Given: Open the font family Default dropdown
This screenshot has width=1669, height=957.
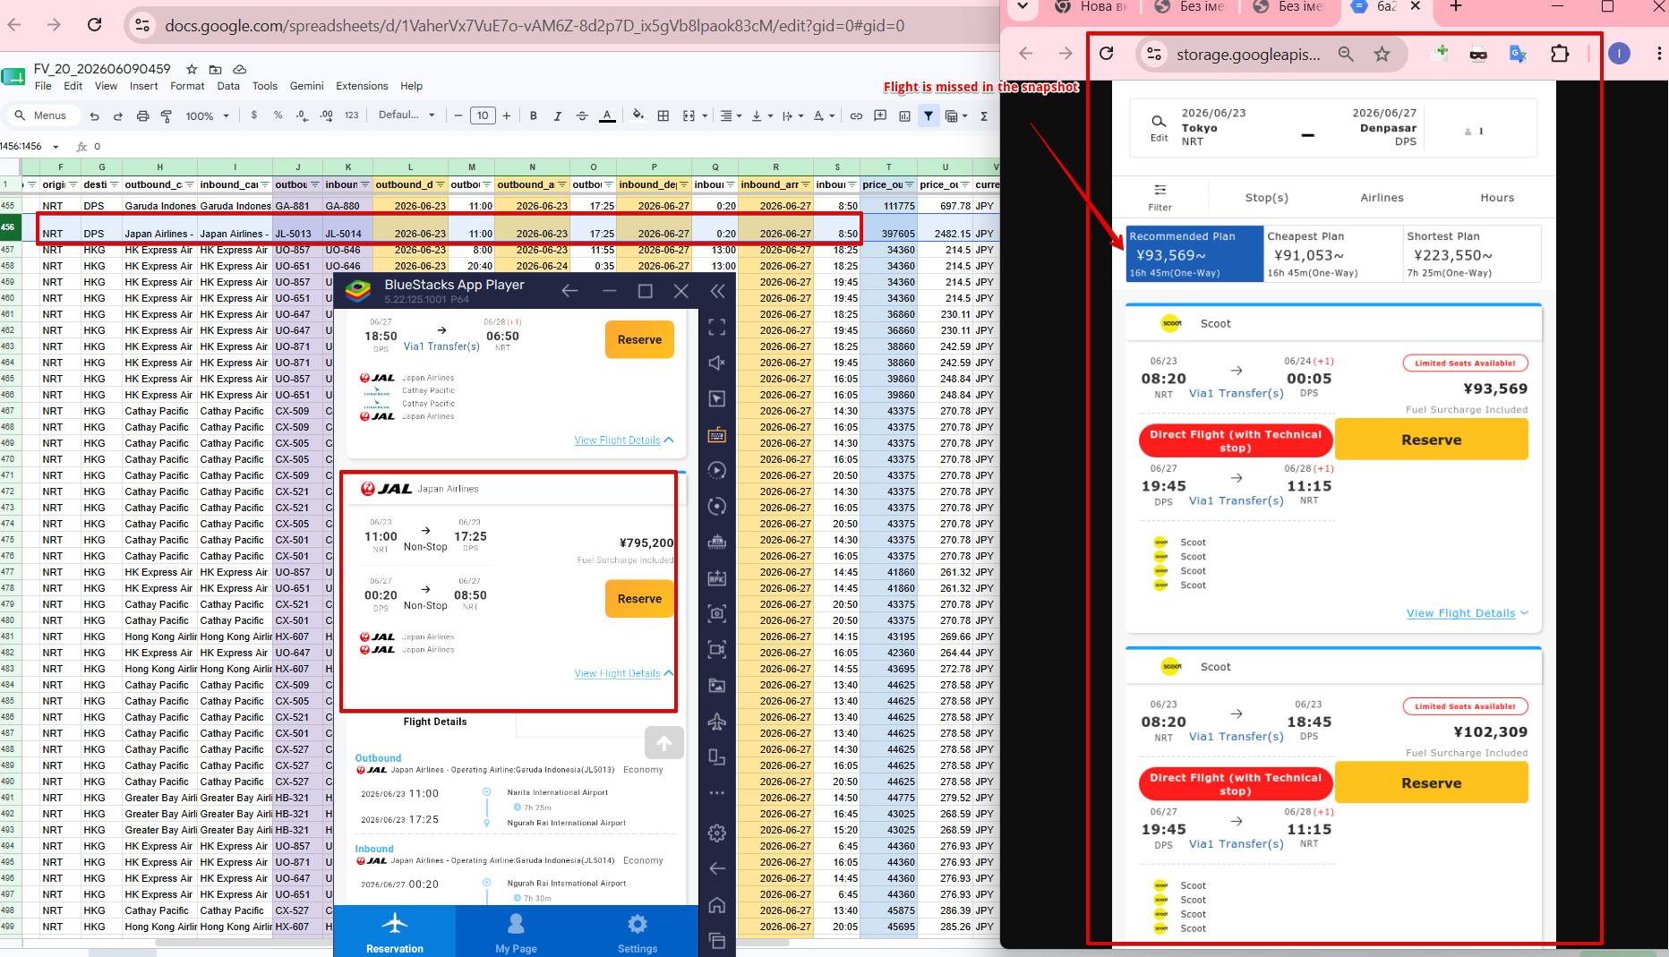Looking at the screenshot, I should [x=407, y=115].
